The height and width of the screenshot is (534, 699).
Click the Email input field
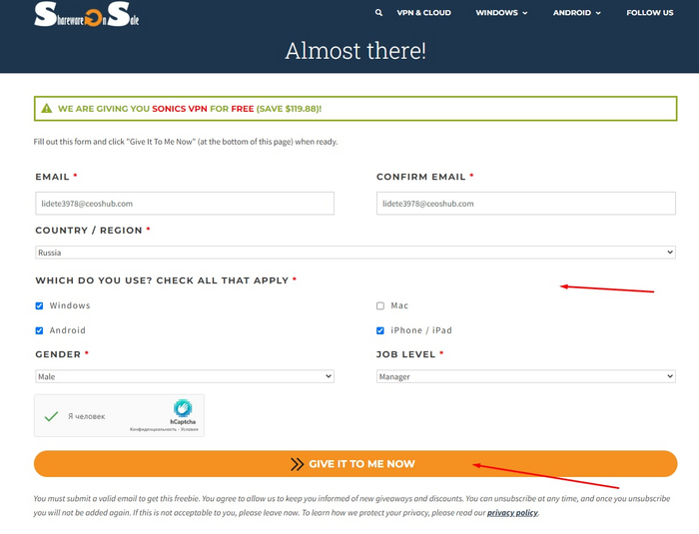coord(185,204)
